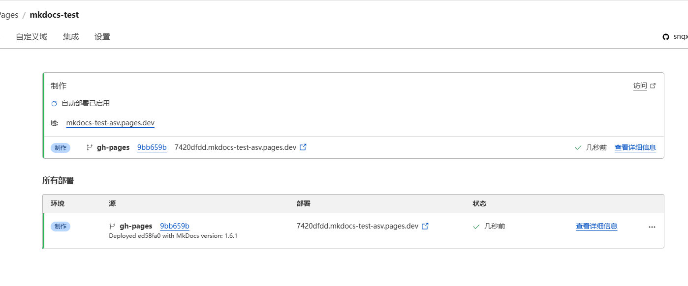This screenshot has width=688, height=286.
Task: Click 查看详细信息 in the 所有部署 table row
Action: tap(596, 226)
